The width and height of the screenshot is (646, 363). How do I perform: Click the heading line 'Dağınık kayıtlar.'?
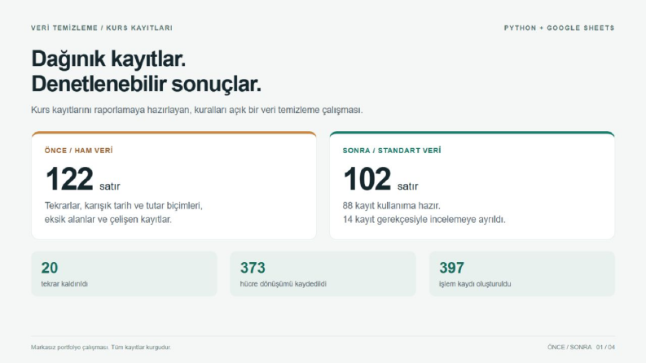coord(108,59)
